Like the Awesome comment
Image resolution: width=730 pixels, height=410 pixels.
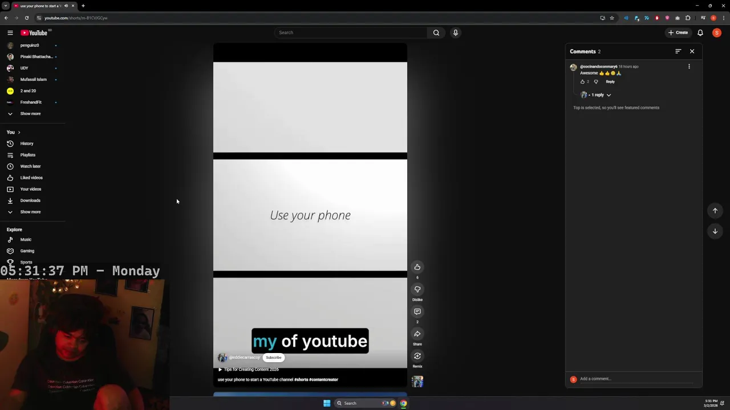coord(582,82)
